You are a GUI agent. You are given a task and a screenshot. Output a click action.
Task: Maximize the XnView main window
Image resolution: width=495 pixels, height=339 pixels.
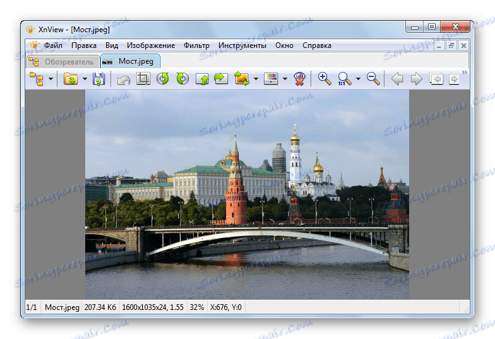tap(432, 27)
